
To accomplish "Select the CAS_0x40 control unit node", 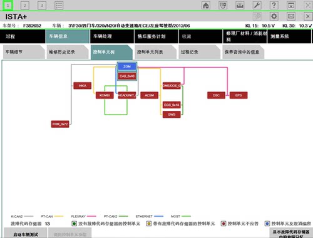I will pyautogui.click(x=127, y=76).
